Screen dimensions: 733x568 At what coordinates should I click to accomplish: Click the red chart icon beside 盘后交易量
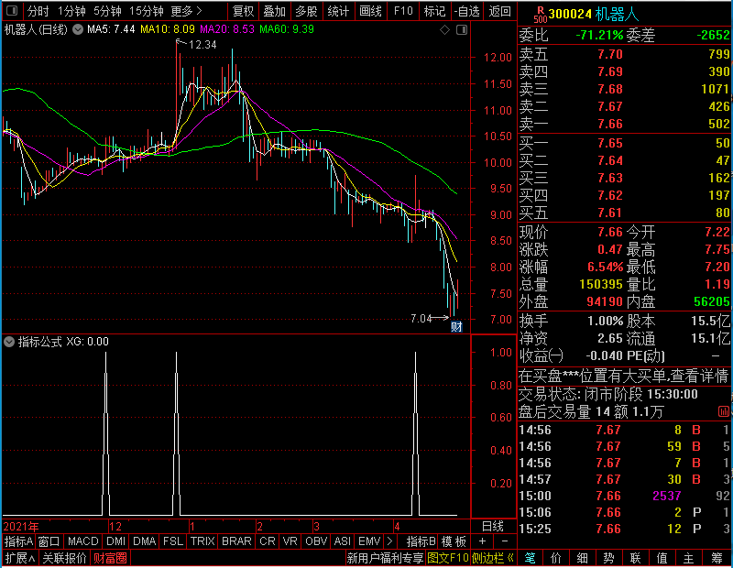(x=724, y=411)
